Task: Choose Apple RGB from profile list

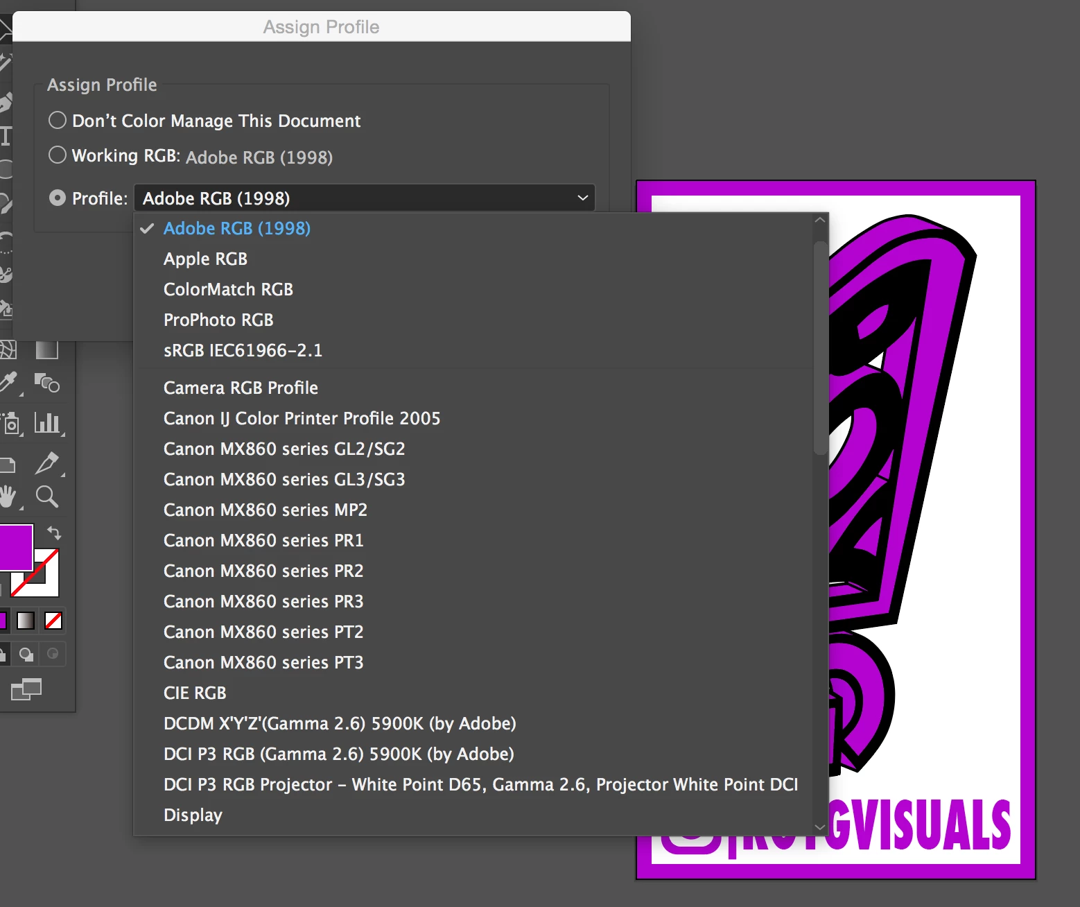Action: tap(473, 259)
